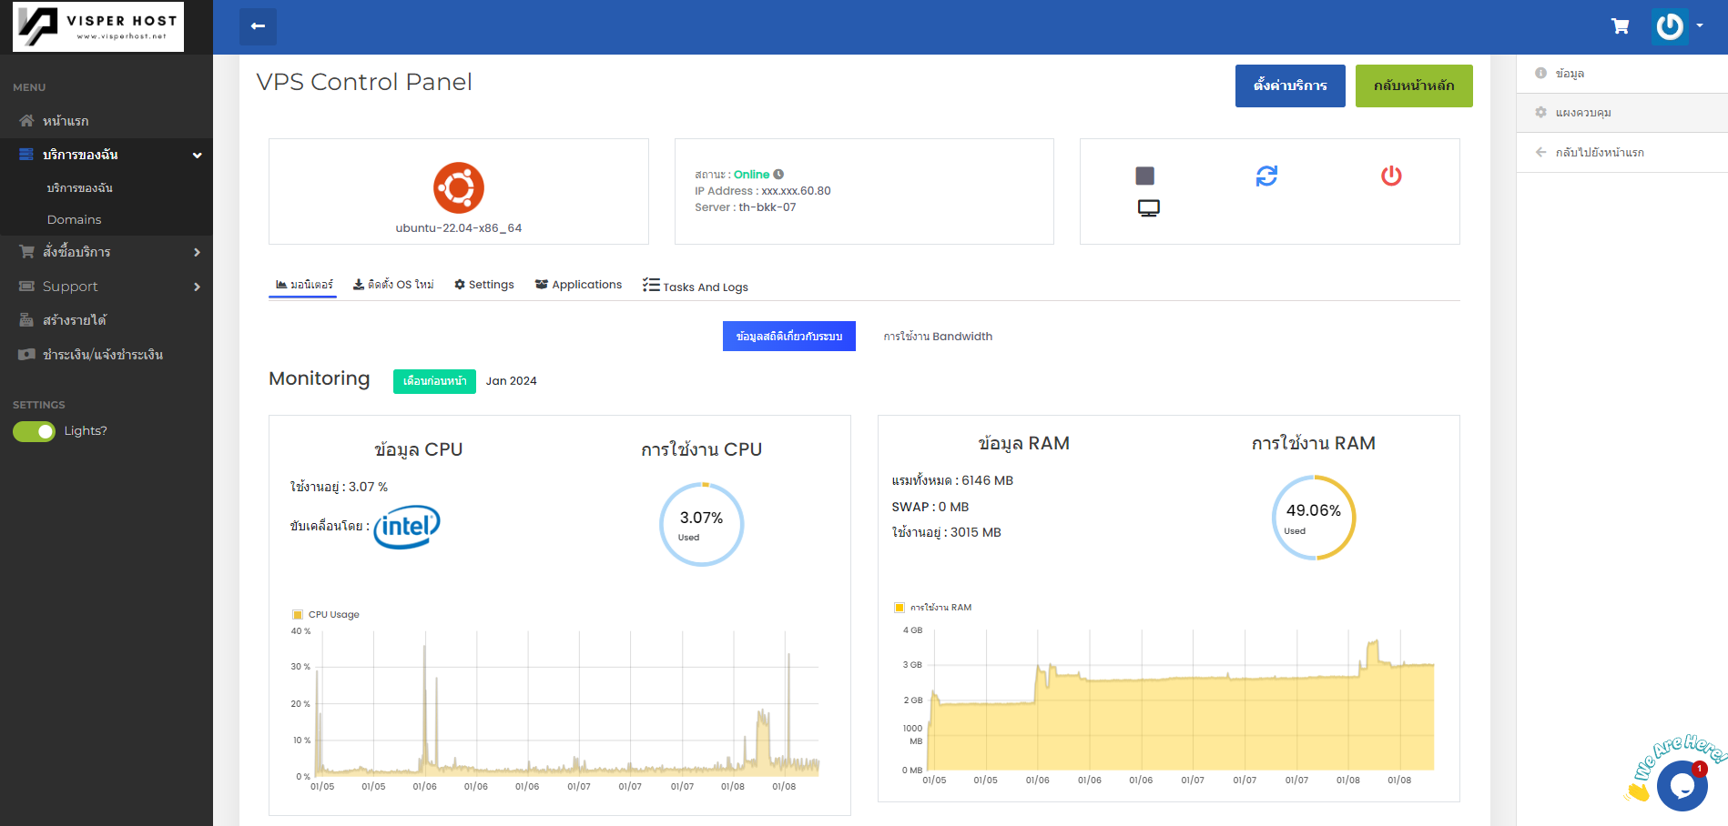Screen dimensions: 1728x826
Task: Select the การใช้งาน Bandwidth view
Action: pyautogui.click(x=938, y=337)
